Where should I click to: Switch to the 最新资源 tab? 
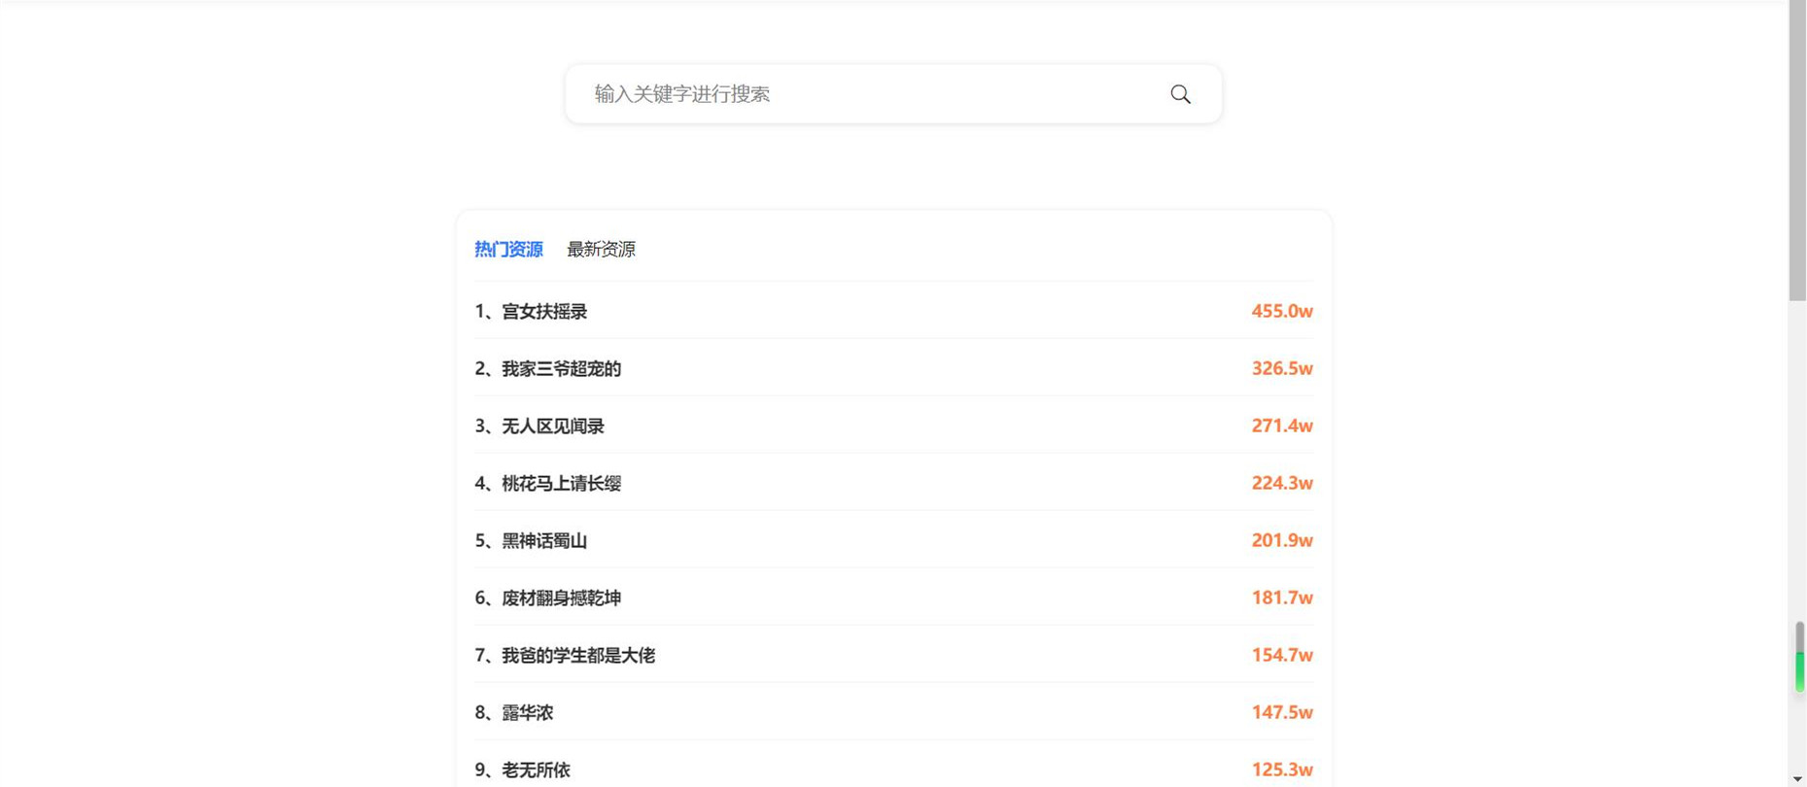pos(601,250)
